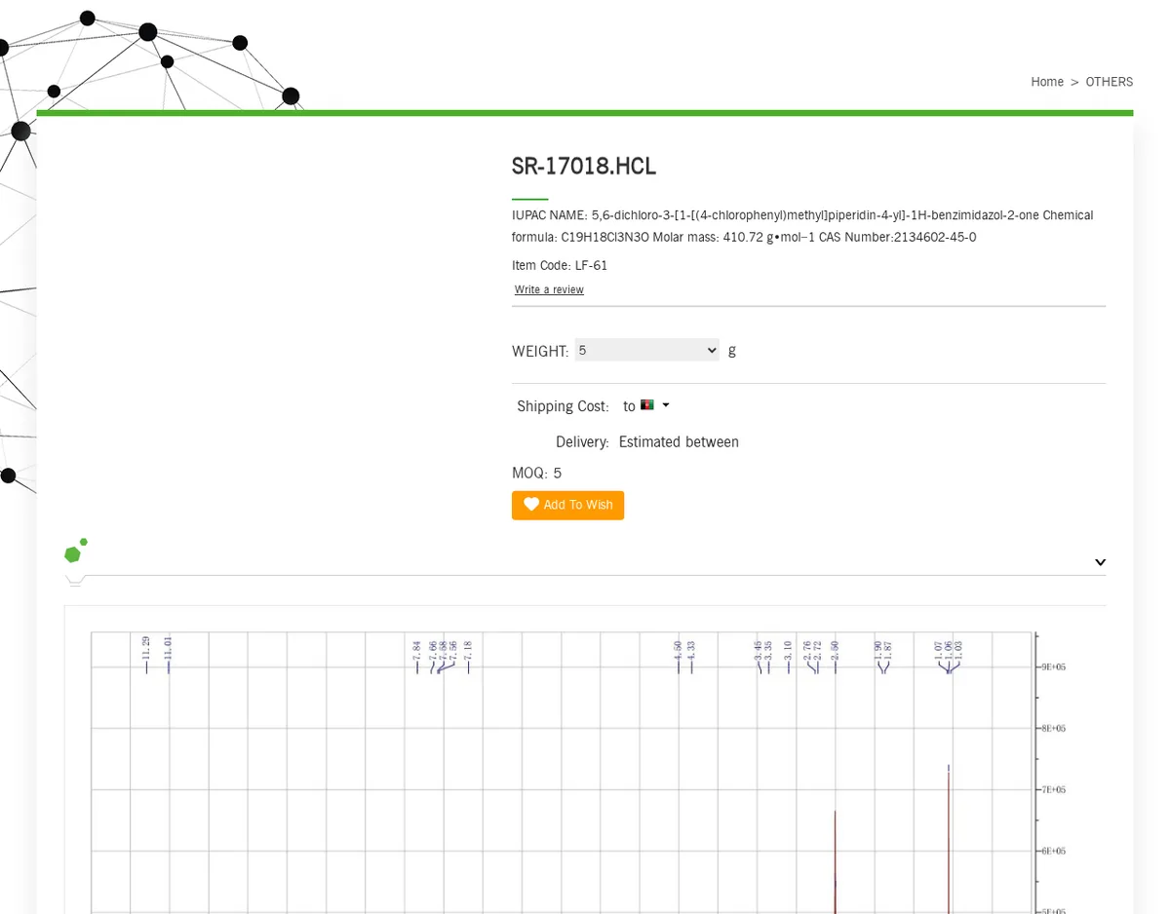
Task: Click the heart icon in wish button
Action: (x=531, y=505)
